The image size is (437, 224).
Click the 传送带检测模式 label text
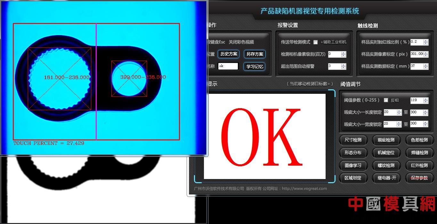[295, 42]
